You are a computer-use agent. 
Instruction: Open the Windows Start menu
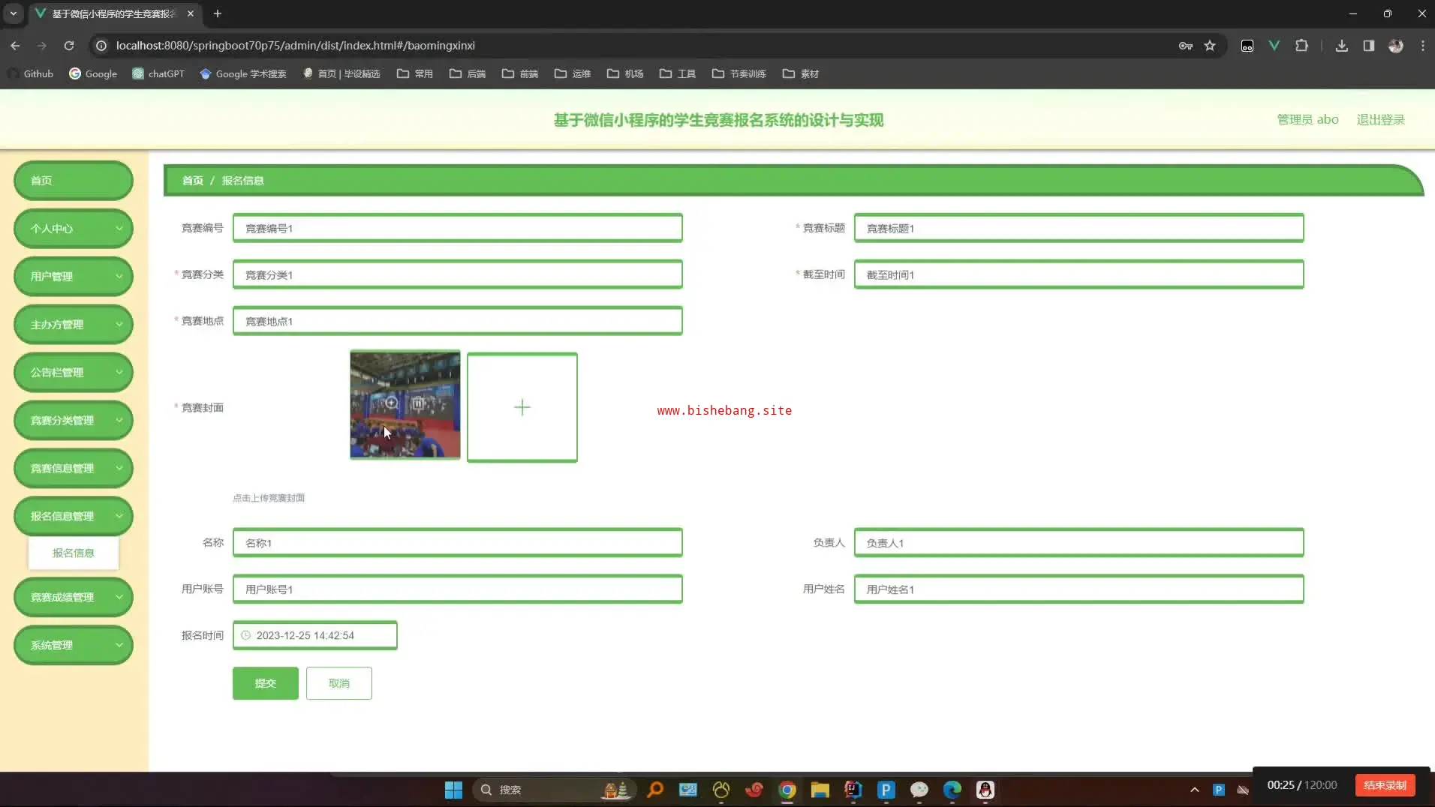tap(453, 790)
